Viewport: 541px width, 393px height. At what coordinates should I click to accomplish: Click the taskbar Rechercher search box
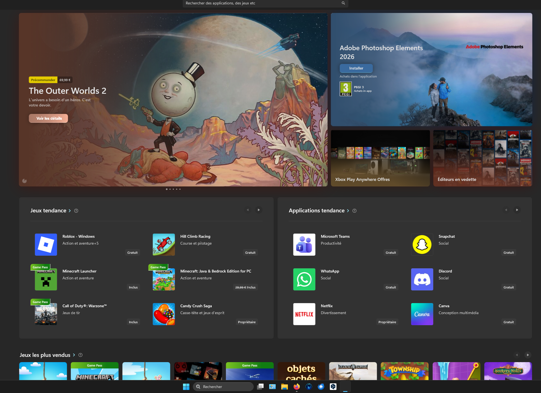[223, 387]
